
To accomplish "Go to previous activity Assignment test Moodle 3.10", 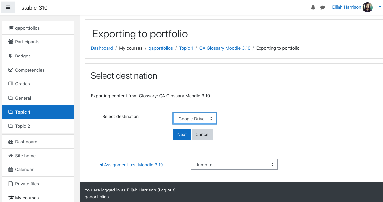I will (131, 165).
